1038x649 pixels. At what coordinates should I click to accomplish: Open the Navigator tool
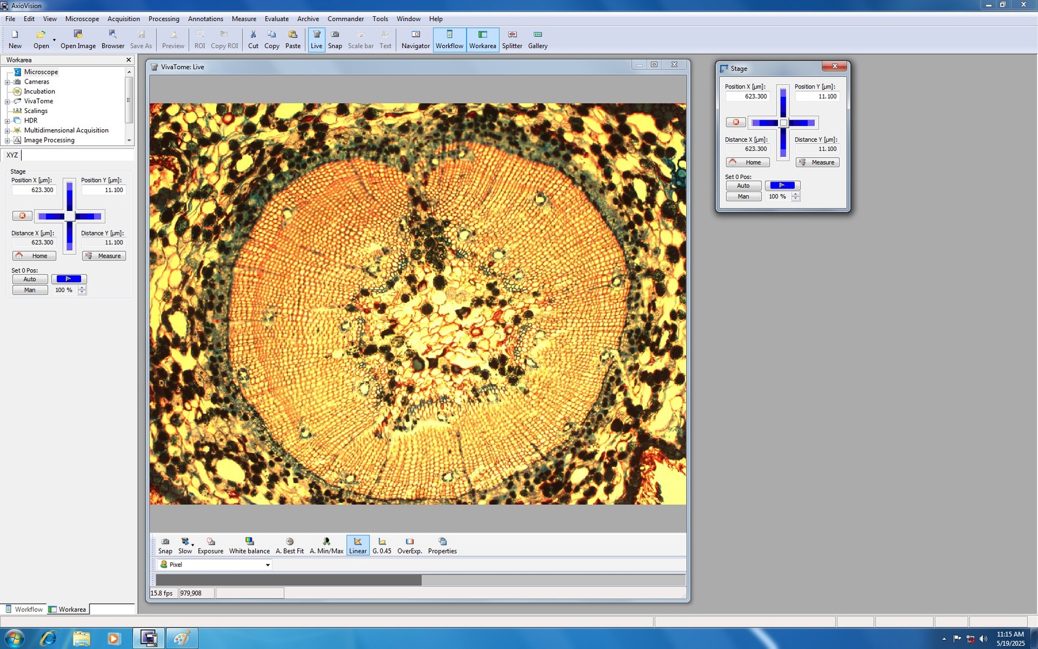click(x=415, y=39)
